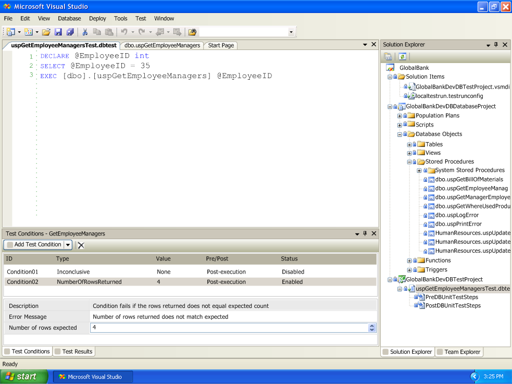Click the Save diskette icon
Viewport: 512px width, 384px height.
(58, 32)
